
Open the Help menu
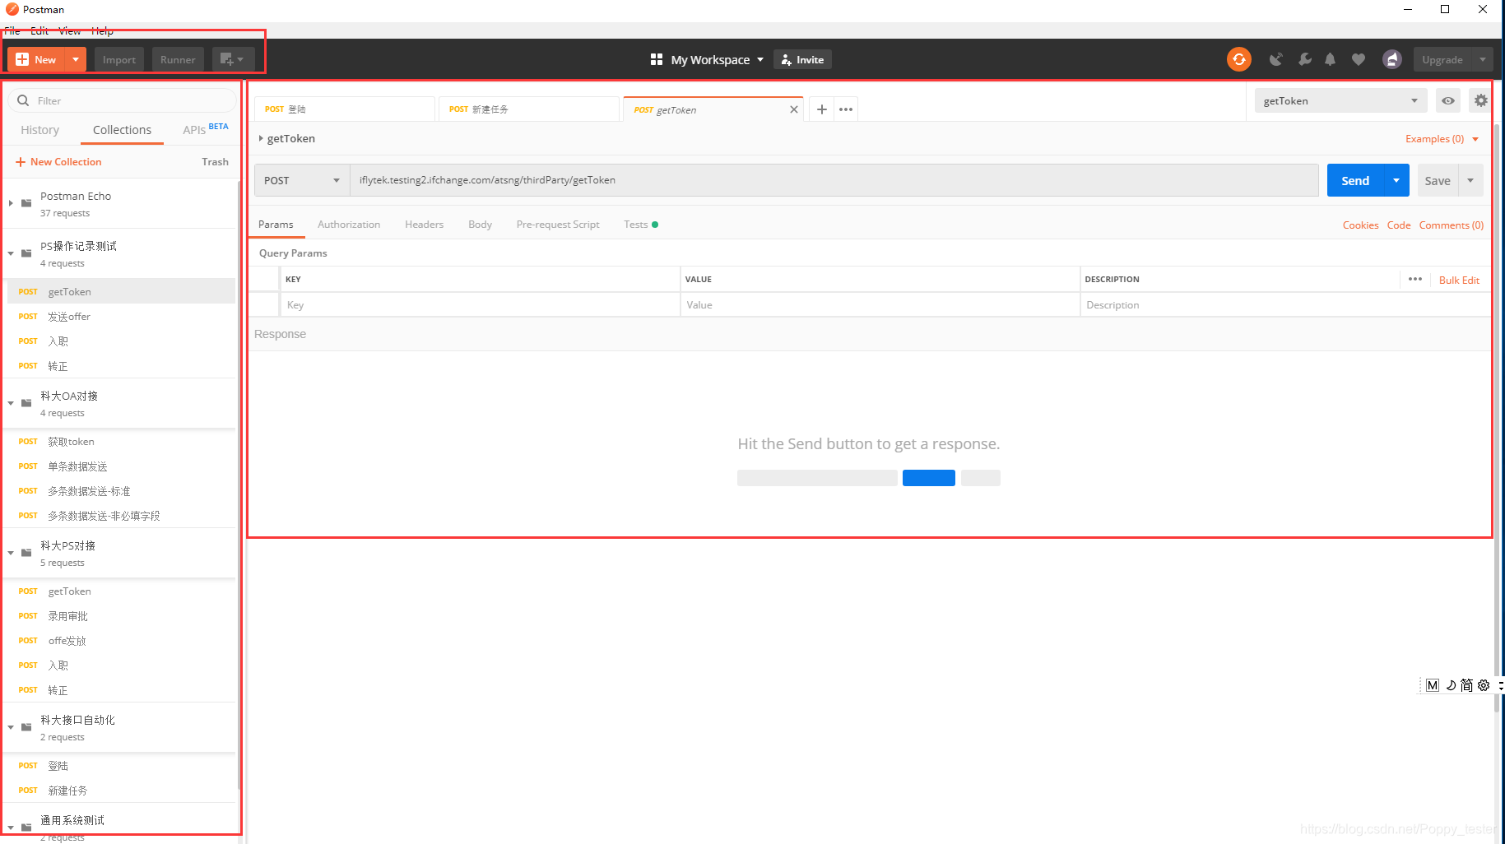(x=103, y=30)
